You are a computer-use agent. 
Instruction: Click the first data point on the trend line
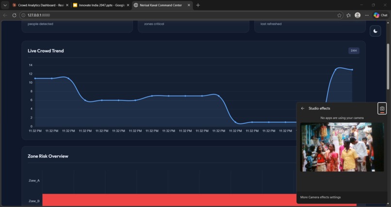(x=35, y=78)
